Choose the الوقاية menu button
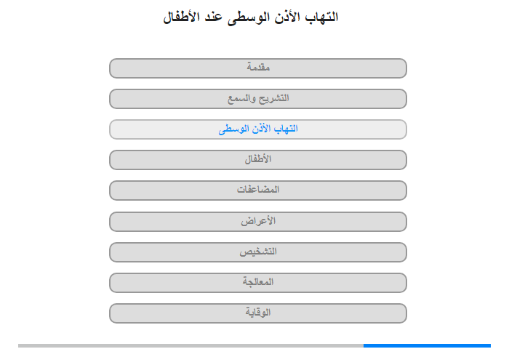The image size is (509, 349). tap(258, 313)
